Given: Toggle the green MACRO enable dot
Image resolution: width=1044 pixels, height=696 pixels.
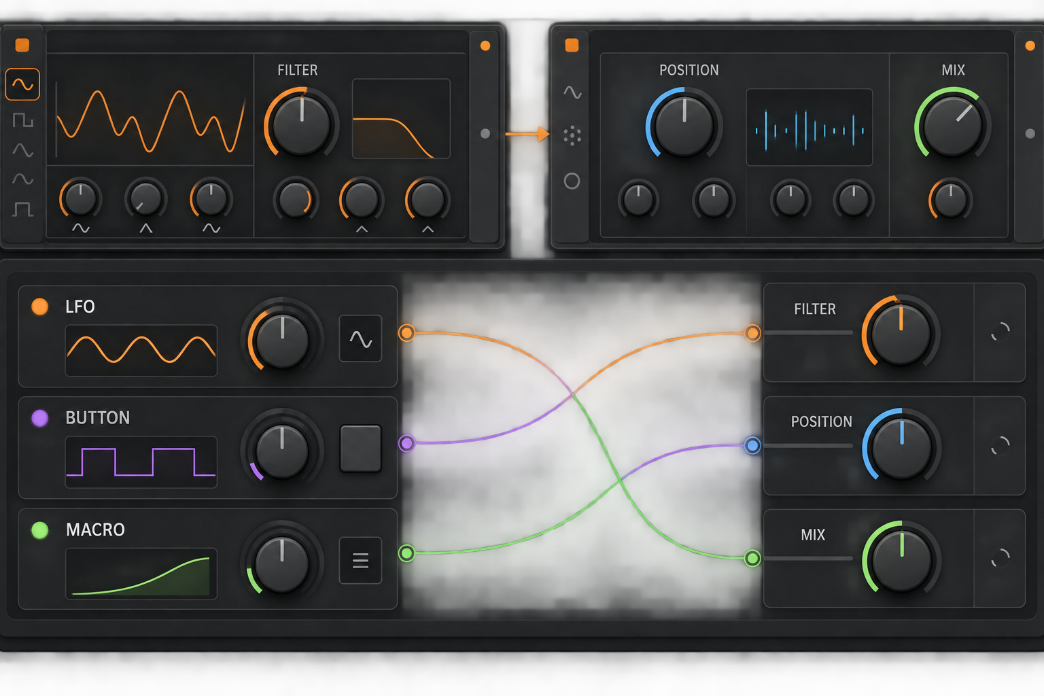Looking at the screenshot, I should click(x=40, y=529).
